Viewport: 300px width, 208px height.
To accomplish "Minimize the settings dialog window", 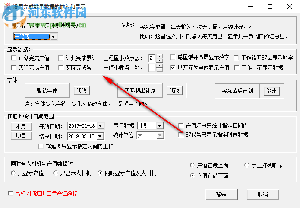I will (x=250, y=6).
